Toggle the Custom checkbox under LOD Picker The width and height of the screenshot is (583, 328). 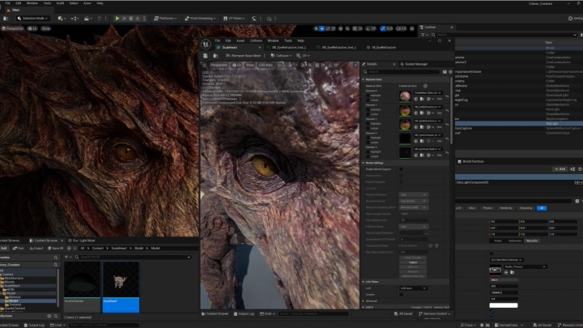(x=401, y=295)
